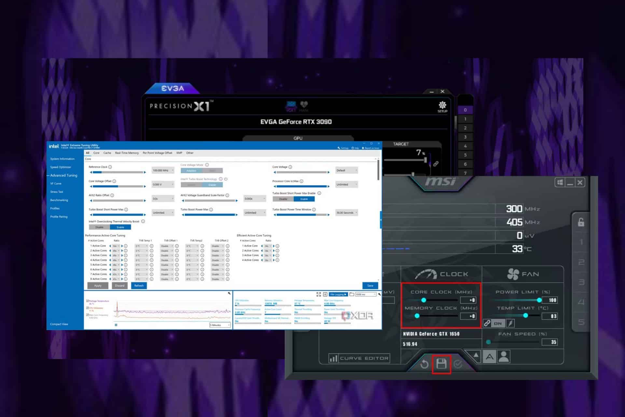The height and width of the screenshot is (417, 625).
Task: Enable Turbo Boost Short Power Max
Action: coord(304,199)
